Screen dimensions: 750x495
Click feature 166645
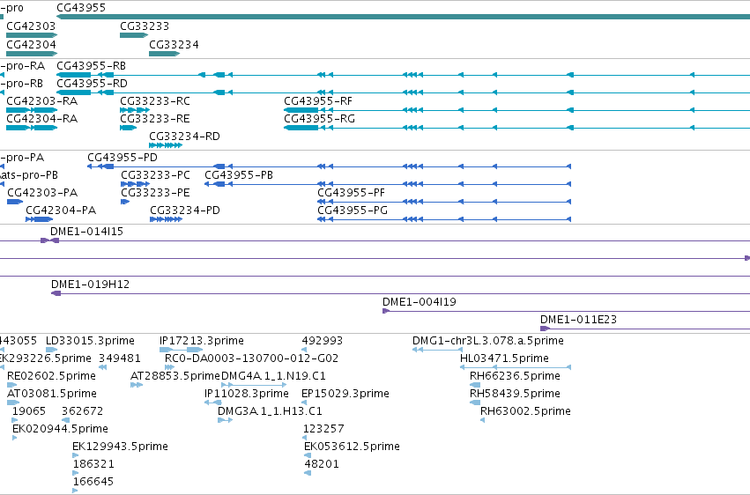75,491
